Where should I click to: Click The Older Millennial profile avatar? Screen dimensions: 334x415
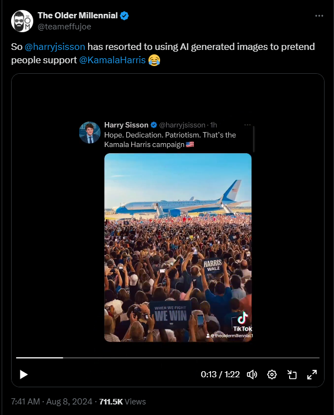click(22, 21)
